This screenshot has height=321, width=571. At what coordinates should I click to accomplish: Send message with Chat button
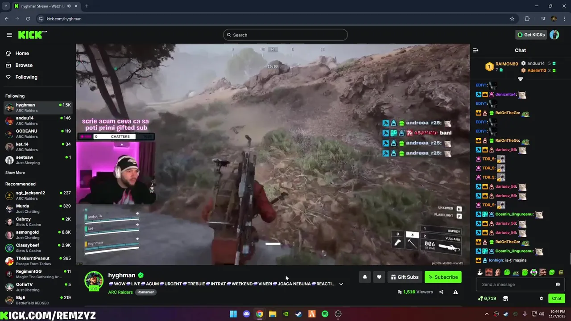point(557,298)
